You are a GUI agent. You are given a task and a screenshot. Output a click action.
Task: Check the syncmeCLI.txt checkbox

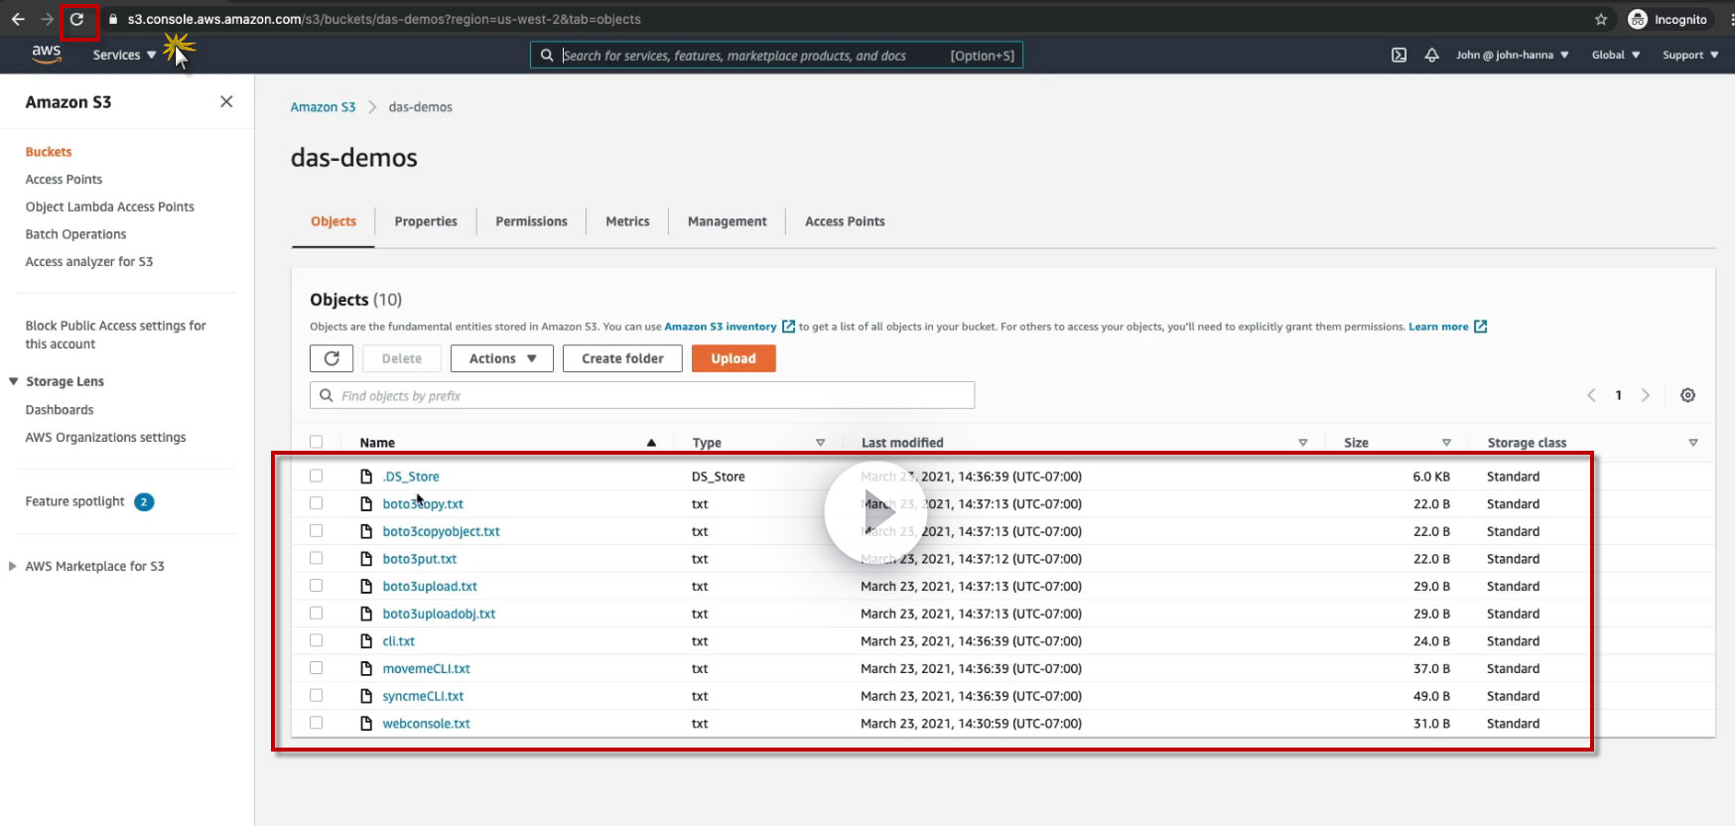pos(316,696)
